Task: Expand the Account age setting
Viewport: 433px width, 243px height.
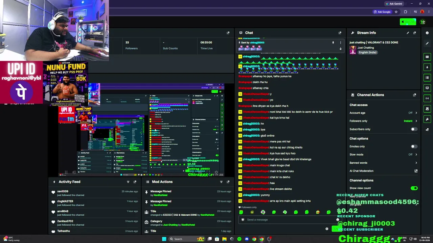Action: (x=416, y=113)
